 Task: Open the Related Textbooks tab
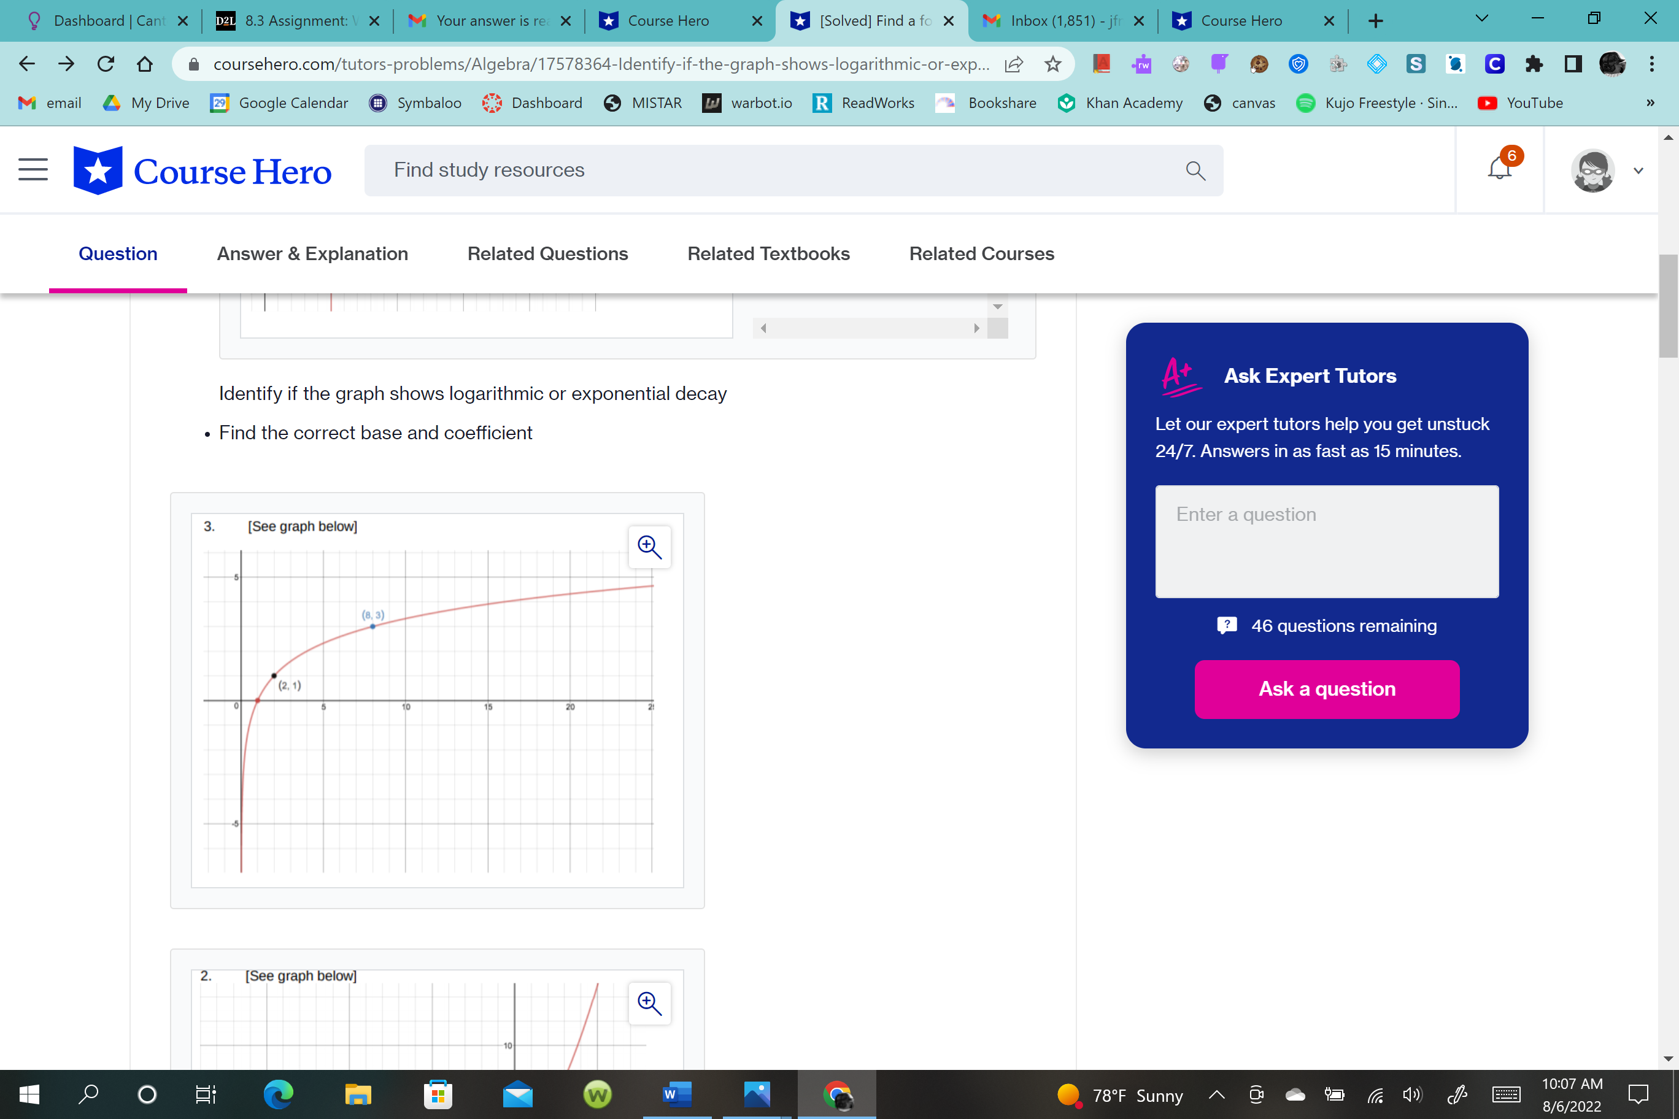coord(768,253)
